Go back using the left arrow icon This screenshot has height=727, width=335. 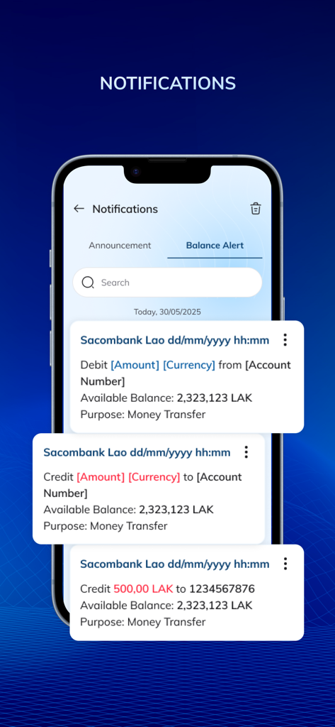point(79,209)
